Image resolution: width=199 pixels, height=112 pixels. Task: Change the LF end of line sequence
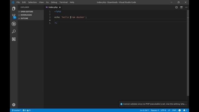169,110
